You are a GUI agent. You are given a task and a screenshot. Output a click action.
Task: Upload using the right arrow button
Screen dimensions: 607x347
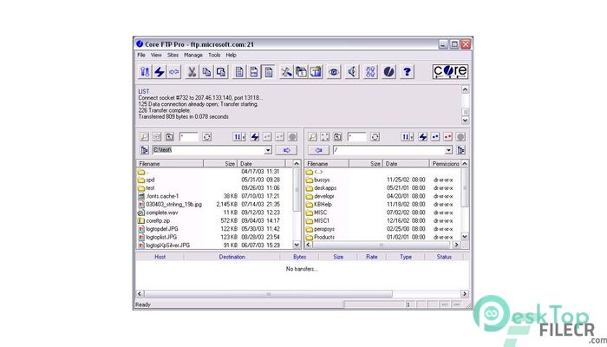click(x=286, y=150)
